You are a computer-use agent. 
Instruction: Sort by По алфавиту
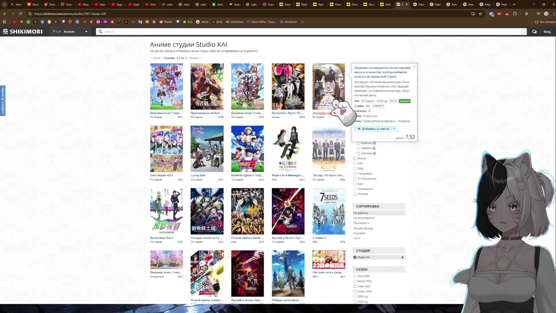362,223
